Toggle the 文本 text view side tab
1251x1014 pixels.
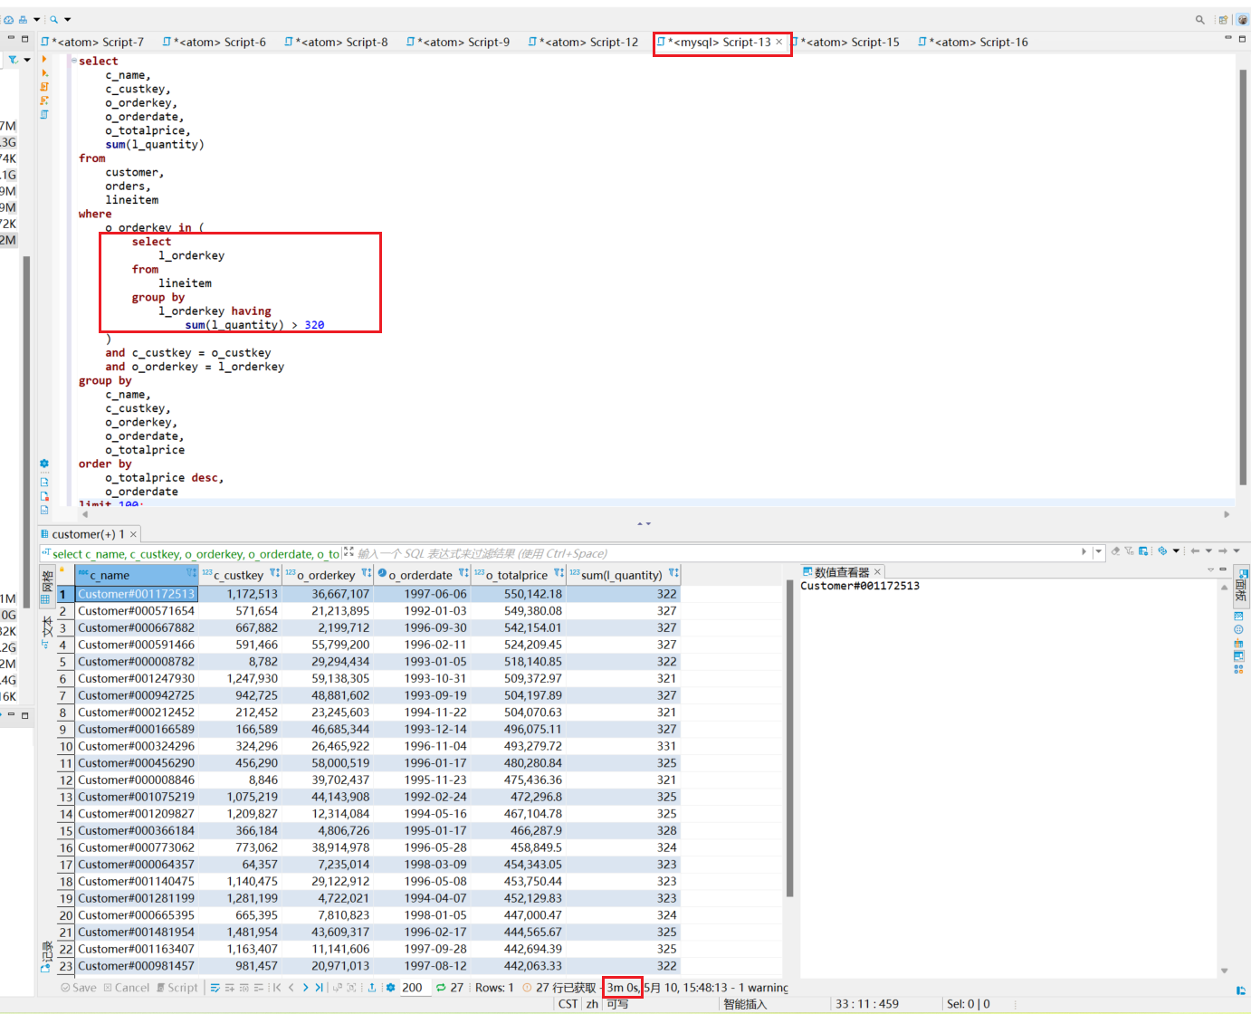click(46, 632)
